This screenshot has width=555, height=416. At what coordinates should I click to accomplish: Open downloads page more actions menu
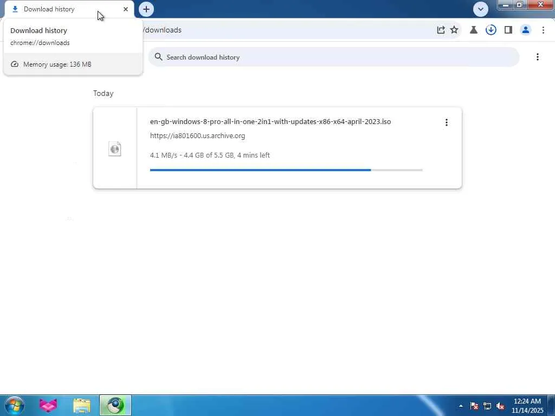click(538, 57)
